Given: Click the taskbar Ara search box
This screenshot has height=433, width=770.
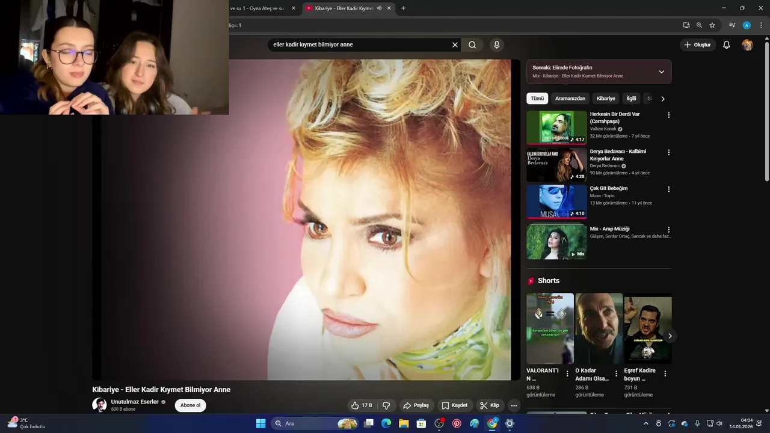Looking at the screenshot, I should tap(315, 423).
